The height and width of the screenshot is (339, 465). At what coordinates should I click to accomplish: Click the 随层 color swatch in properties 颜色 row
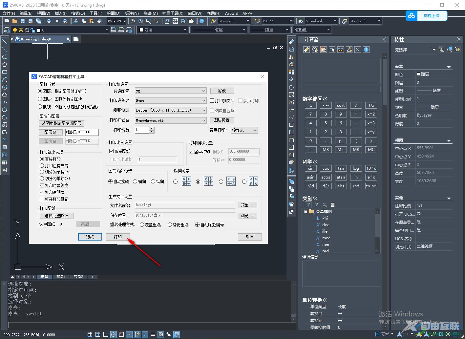[x=418, y=74]
